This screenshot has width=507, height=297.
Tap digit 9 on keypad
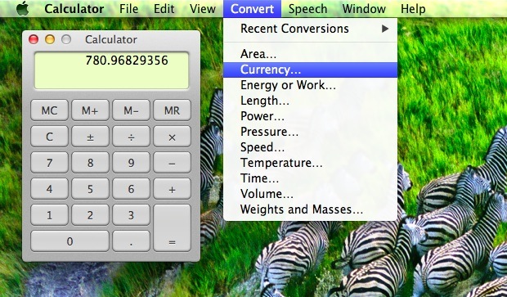click(131, 163)
